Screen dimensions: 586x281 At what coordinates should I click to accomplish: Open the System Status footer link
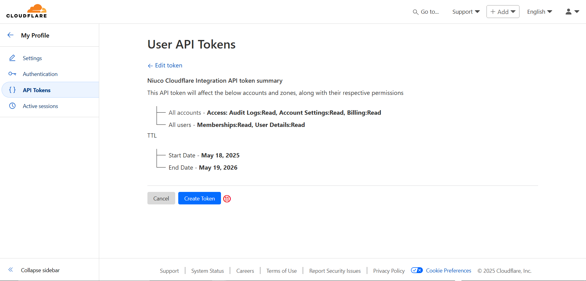(208, 271)
